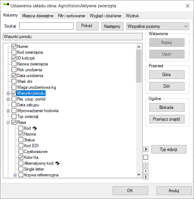Viewport: 194px width, 199px height.
Task: Click the vertical scrollbar thumb in the tree
Action: [x=139, y=66]
